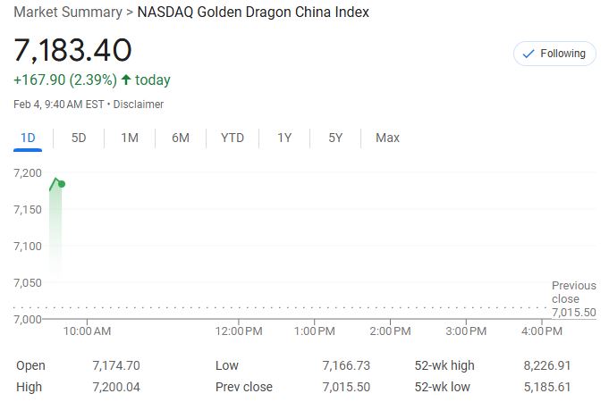Open the Market Summary breadcrumb link

68,12
